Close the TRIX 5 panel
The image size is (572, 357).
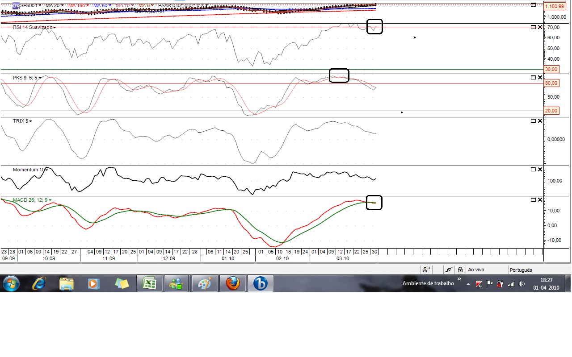pos(540,121)
